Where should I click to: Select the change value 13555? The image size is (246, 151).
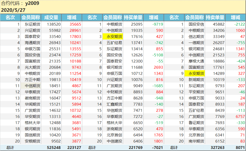click(75, 49)
